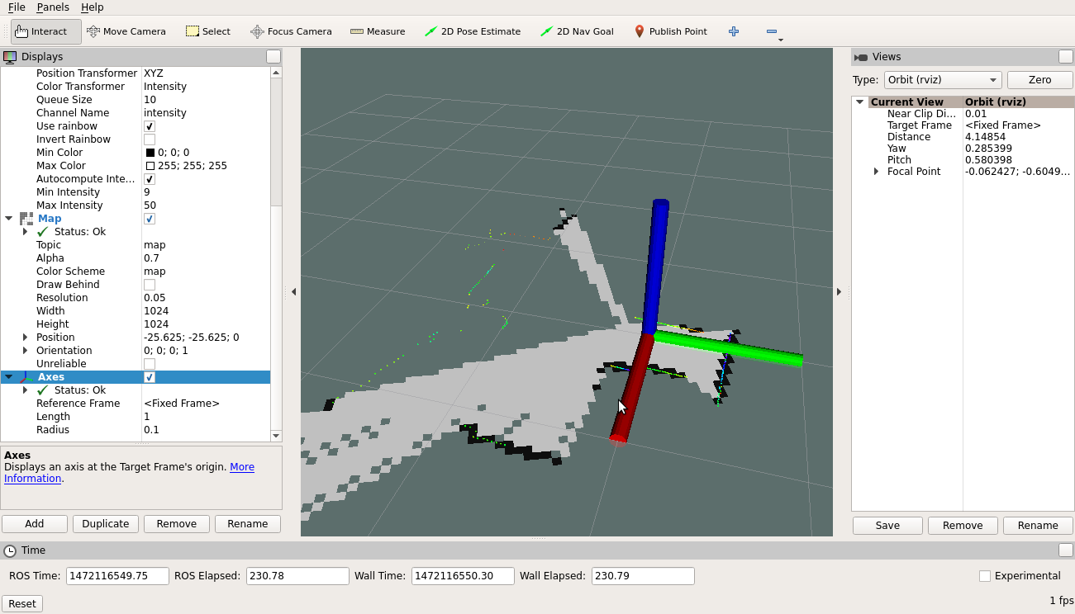Click the Axes Status Ok checkmark icon

[43, 390]
